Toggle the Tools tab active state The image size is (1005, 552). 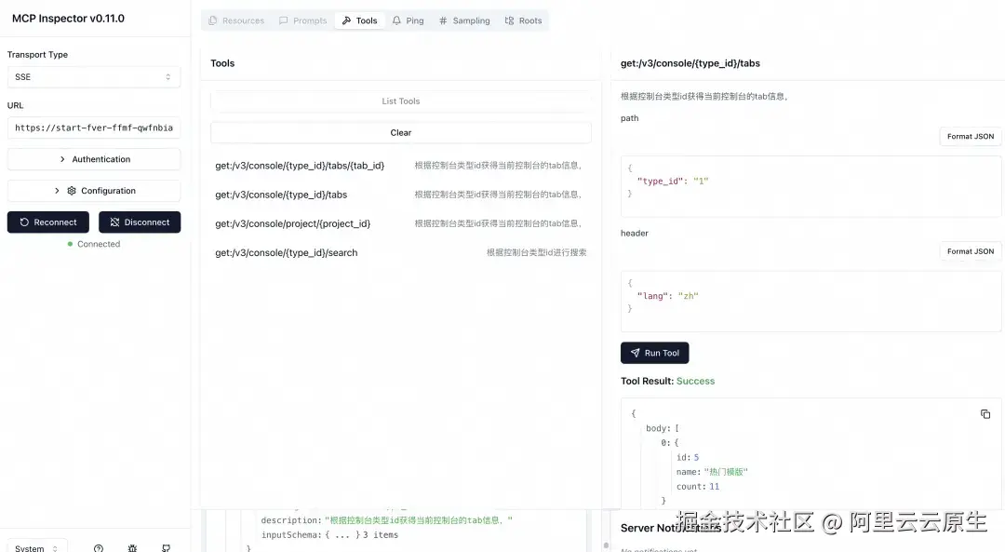(x=359, y=20)
